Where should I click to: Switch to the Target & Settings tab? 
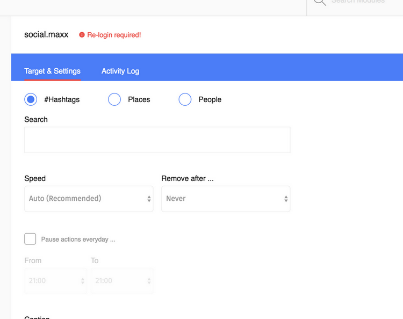(x=53, y=71)
